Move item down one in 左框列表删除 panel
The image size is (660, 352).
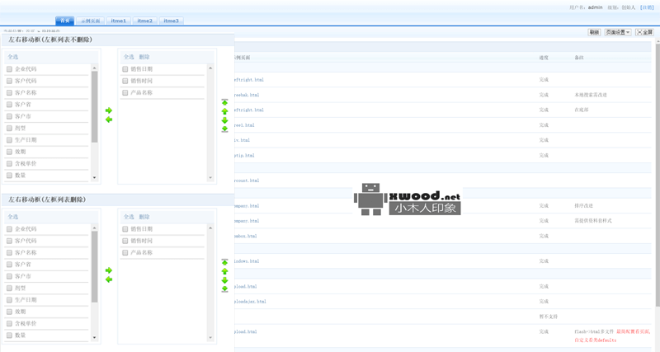tap(224, 280)
